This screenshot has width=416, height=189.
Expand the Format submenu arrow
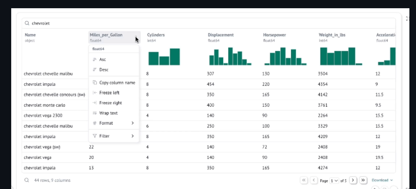coord(133,123)
